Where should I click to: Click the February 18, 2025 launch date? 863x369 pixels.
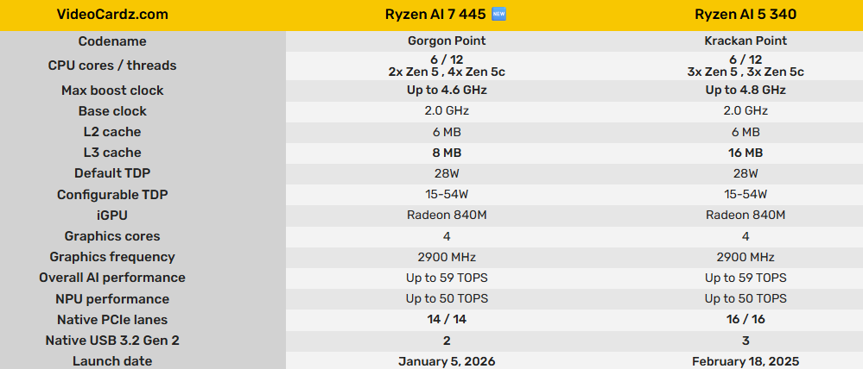coord(746,361)
